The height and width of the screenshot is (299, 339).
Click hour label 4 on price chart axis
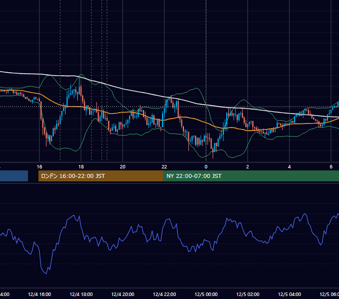(x=289, y=166)
